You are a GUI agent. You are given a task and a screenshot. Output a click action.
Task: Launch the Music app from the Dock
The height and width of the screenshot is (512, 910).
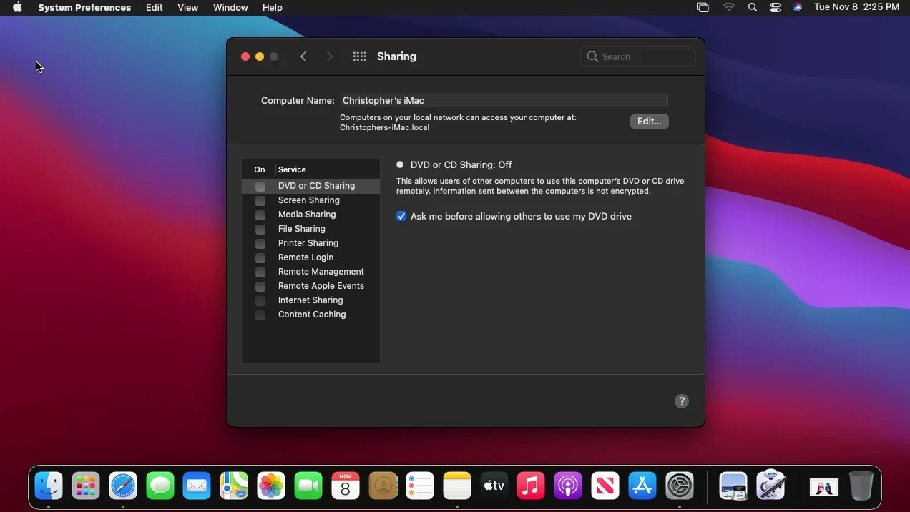point(530,486)
